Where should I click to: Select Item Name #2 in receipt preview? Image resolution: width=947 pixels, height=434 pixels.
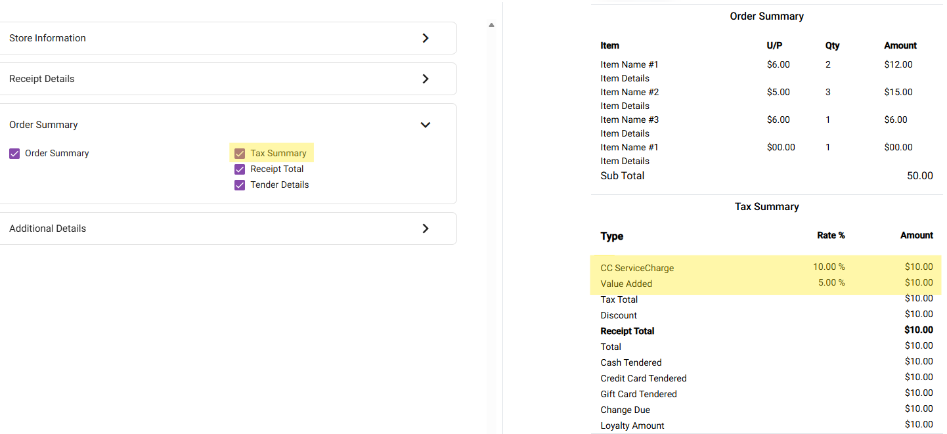[x=629, y=92]
